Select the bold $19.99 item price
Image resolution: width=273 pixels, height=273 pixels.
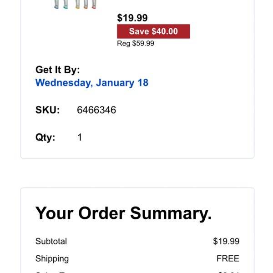(132, 18)
